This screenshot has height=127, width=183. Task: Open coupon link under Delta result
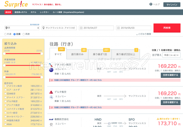coord(78,107)
